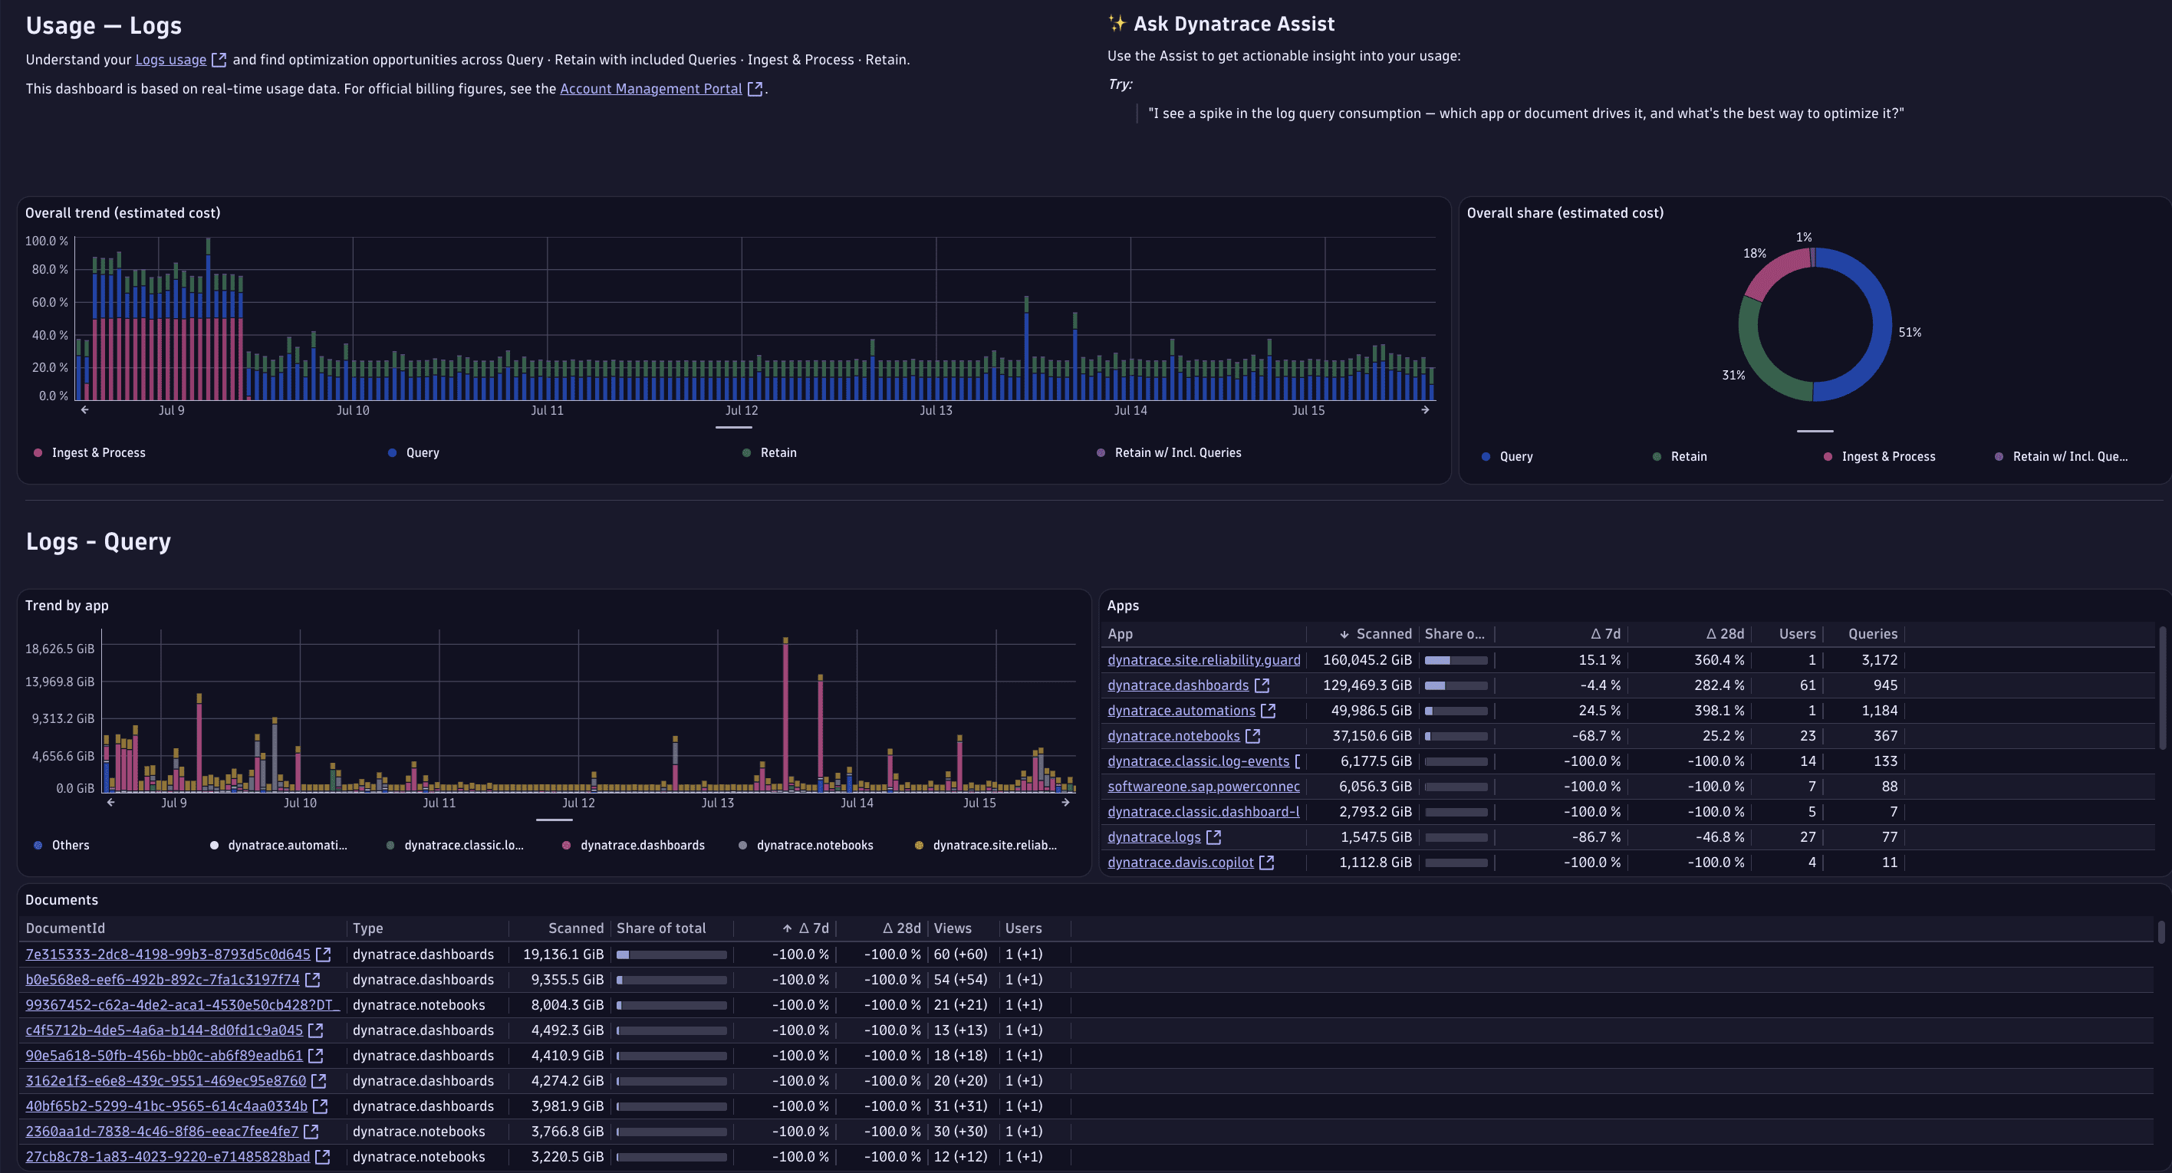Open softwareone.sap.powerconnec app link
The height and width of the screenshot is (1173, 2172).
[1203, 786]
